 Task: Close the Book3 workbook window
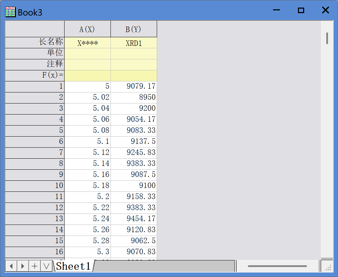(325, 10)
